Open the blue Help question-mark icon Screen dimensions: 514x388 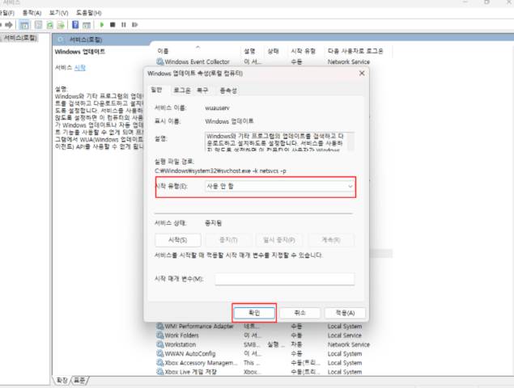pos(75,24)
